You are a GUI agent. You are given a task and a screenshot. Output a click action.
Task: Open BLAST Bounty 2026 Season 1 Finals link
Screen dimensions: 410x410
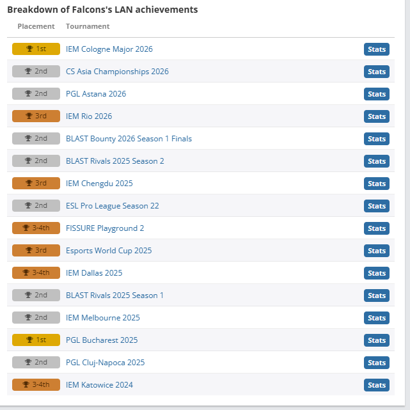(x=129, y=139)
